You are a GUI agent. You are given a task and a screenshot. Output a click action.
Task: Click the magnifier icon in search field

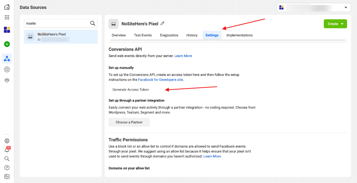coord(92,23)
